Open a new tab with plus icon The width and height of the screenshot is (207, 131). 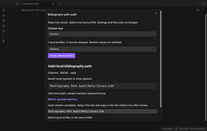point(59,4)
